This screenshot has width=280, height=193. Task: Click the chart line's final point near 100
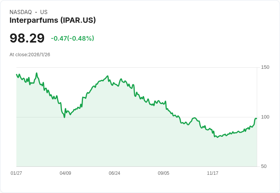pyautogui.click(x=256, y=119)
